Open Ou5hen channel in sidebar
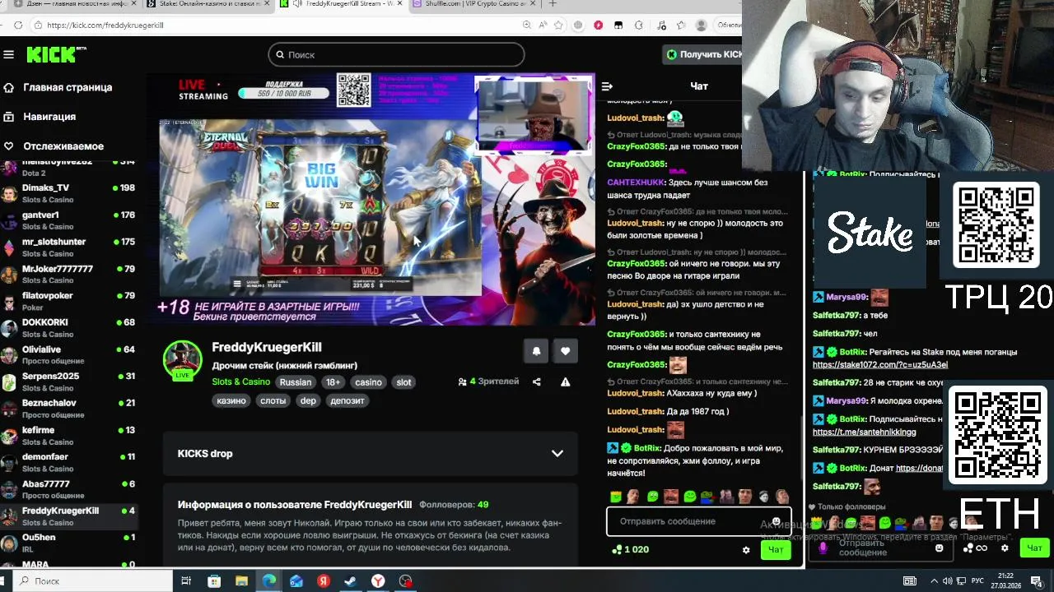This screenshot has height=592, width=1054. click(69, 543)
